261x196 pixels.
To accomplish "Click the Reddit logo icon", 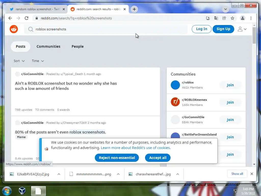I will pyautogui.click(x=14, y=29).
